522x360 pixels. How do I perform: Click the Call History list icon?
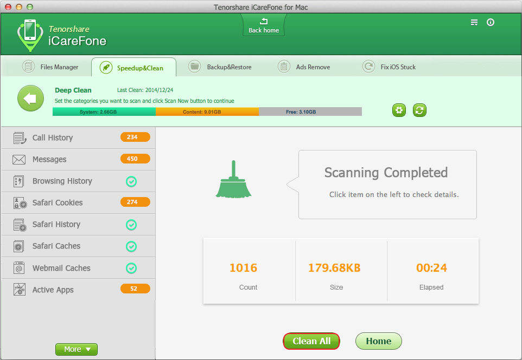point(20,138)
